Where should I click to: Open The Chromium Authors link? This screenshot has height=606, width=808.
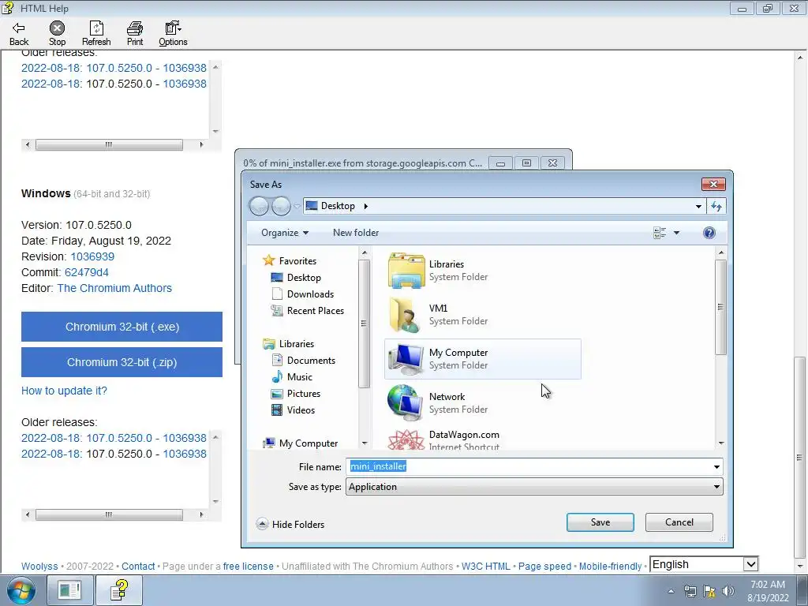(114, 288)
